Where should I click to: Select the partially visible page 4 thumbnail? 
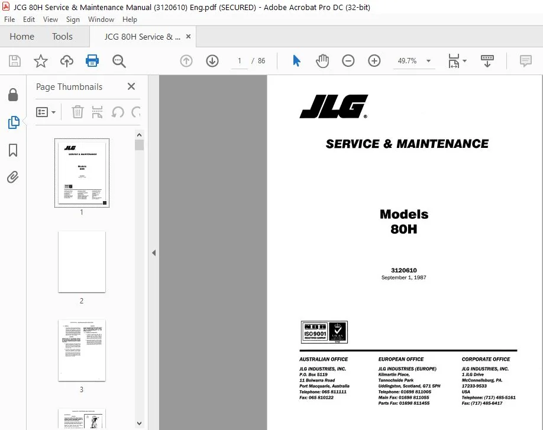(x=82, y=419)
